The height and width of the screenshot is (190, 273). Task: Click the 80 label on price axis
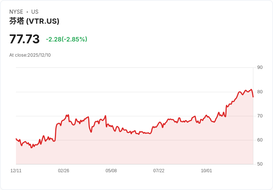260,91
